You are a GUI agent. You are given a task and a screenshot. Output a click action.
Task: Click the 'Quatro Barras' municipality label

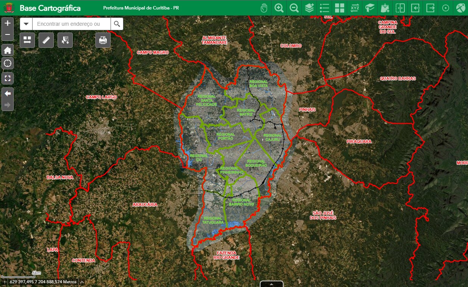[398, 79]
